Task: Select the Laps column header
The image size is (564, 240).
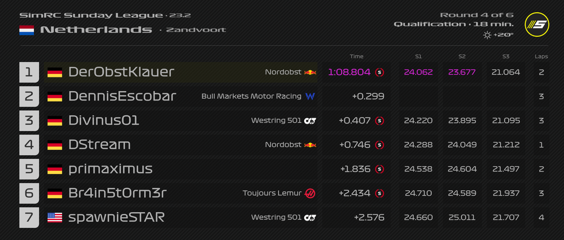Action: pyautogui.click(x=542, y=56)
